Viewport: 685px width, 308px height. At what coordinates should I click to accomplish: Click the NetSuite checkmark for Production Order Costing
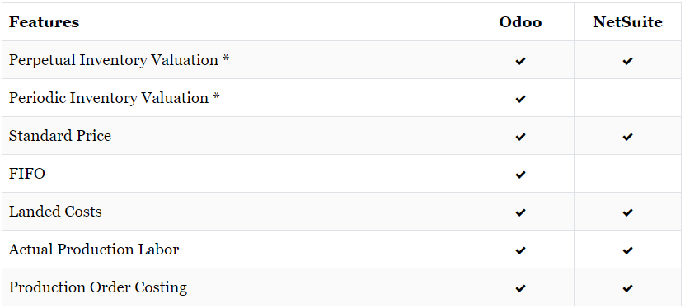627,288
